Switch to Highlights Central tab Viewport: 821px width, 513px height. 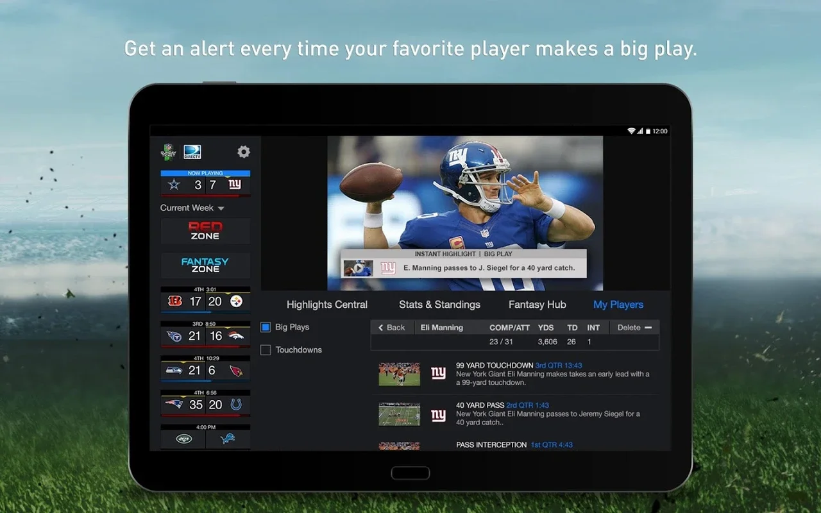point(327,305)
